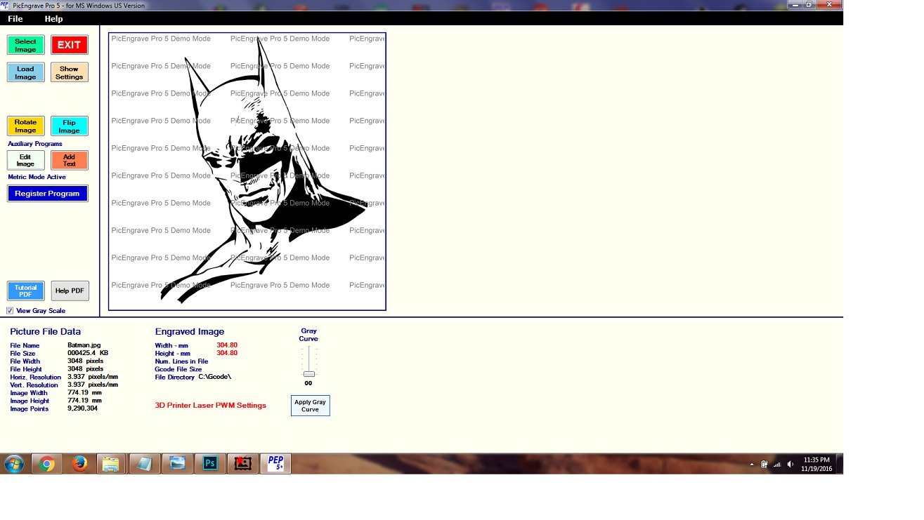
Task: Open Photoshop from the taskbar
Action: (210, 464)
